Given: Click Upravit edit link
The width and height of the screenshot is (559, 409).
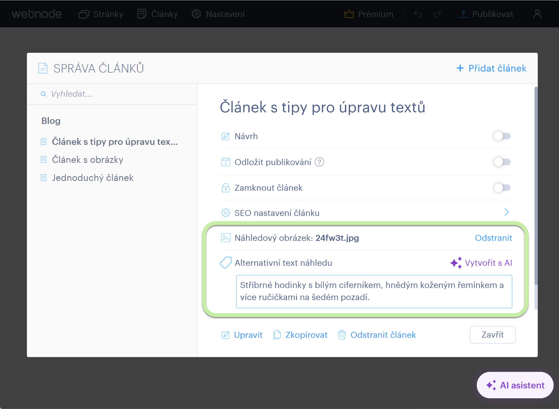Looking at the screenshot, I should 242,335.
